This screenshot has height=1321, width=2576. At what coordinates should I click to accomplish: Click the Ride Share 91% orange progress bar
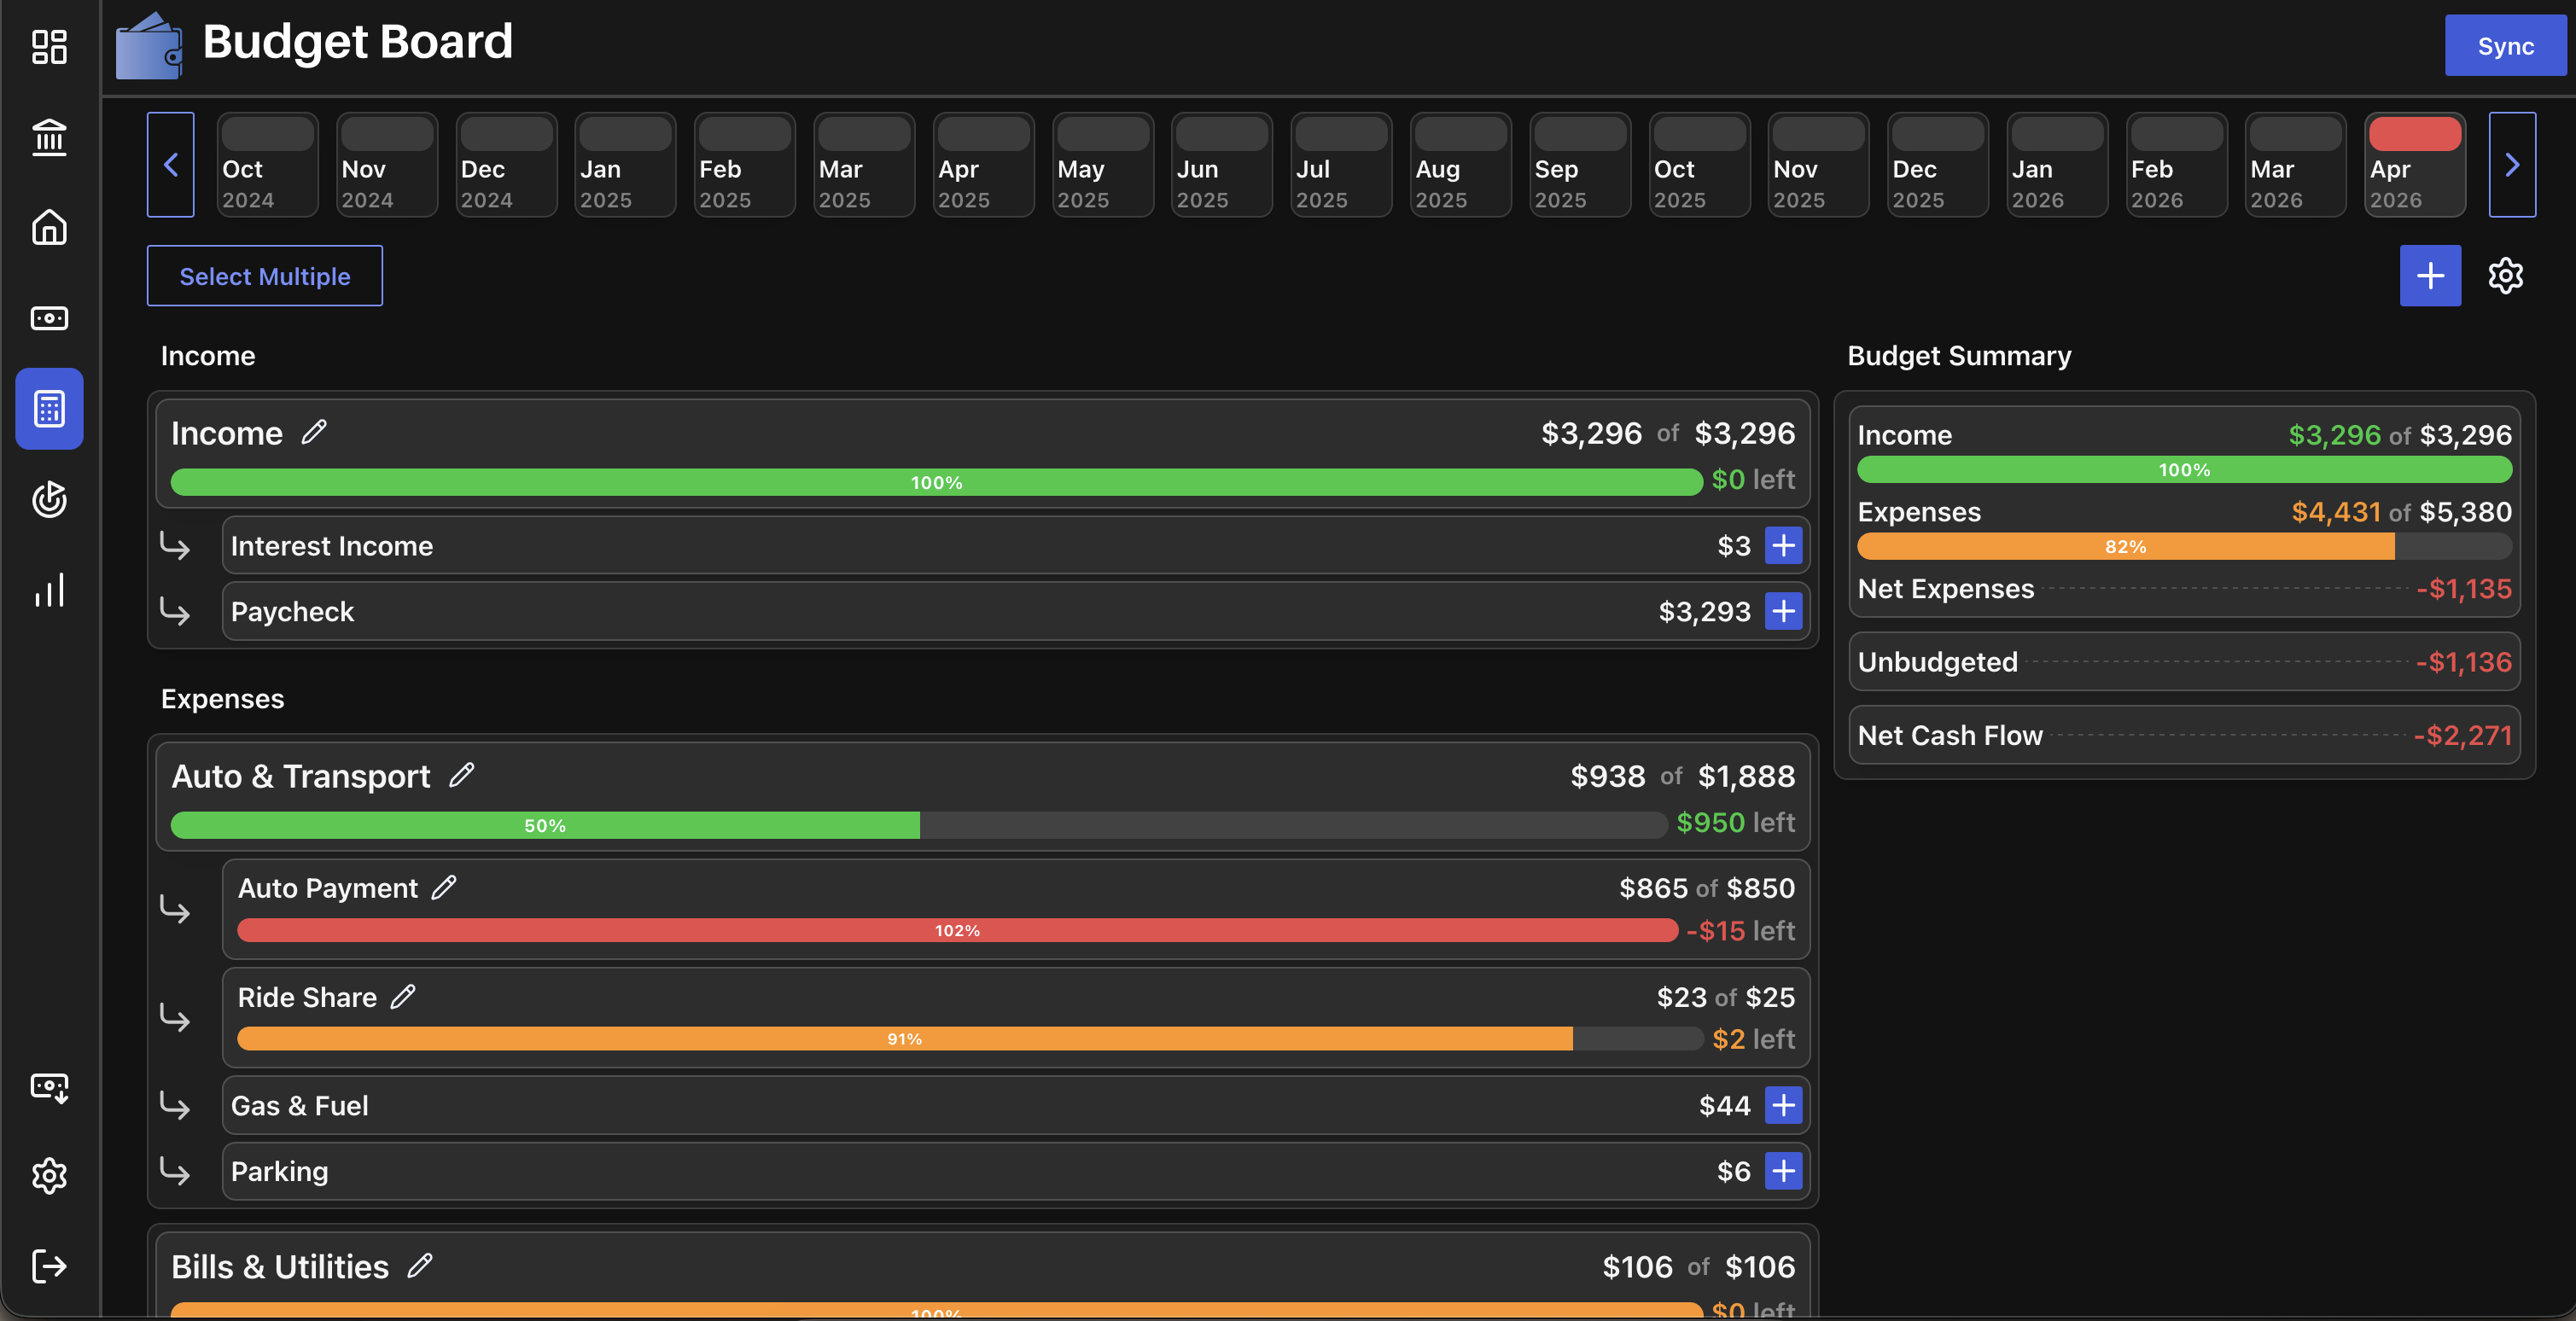click(970, 1039)
